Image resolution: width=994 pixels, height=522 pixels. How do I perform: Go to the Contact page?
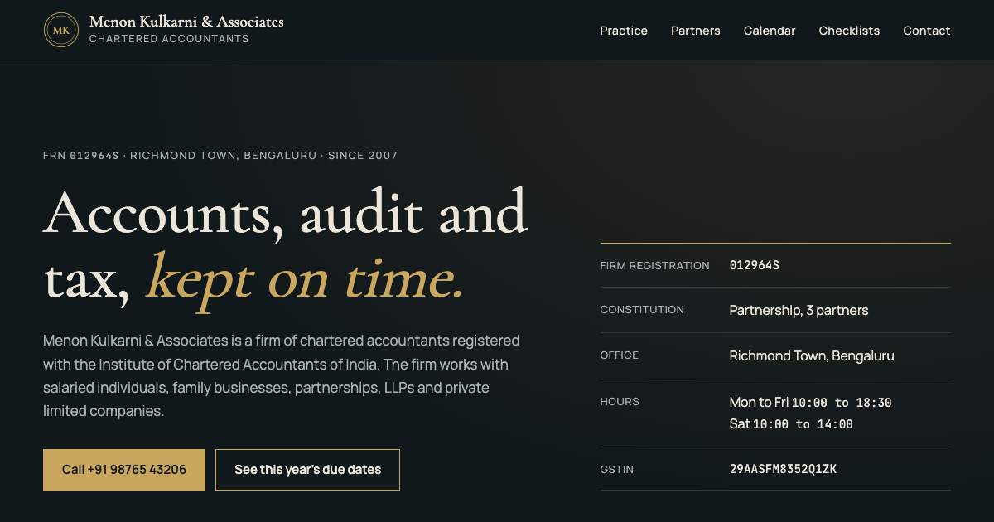click(x=927, y=31)
